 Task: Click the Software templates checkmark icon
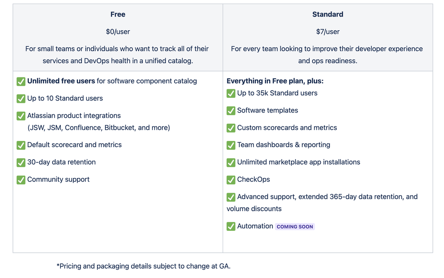coord(231,111)
